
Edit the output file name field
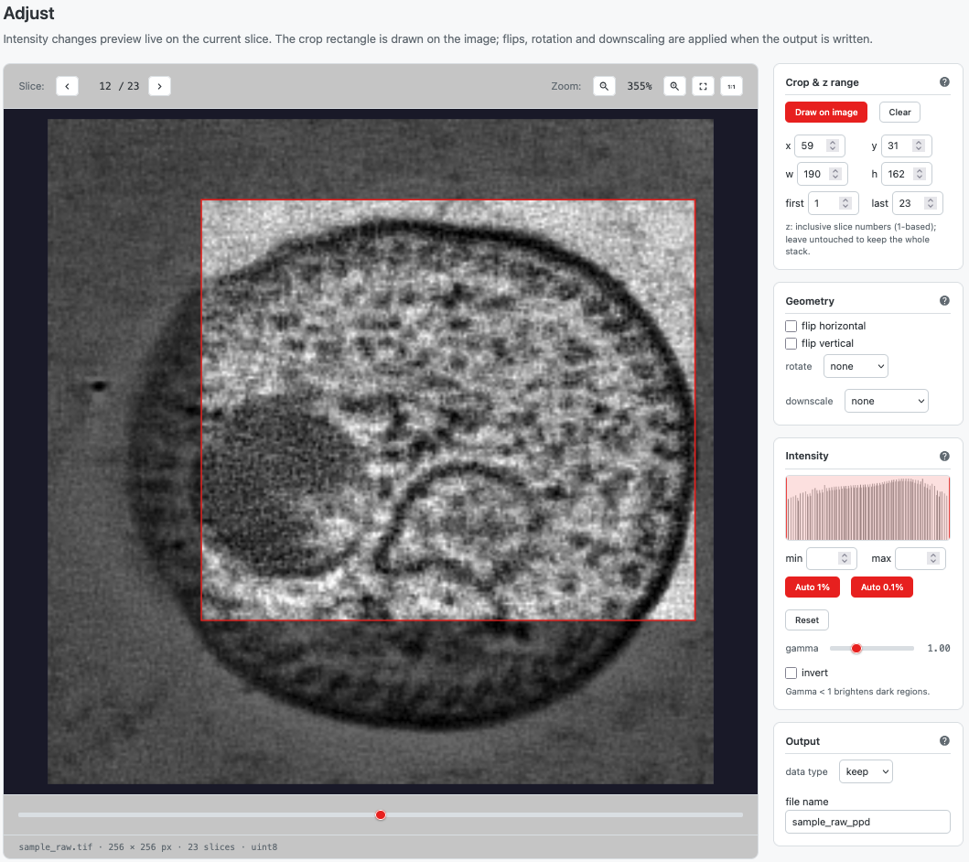867,822
